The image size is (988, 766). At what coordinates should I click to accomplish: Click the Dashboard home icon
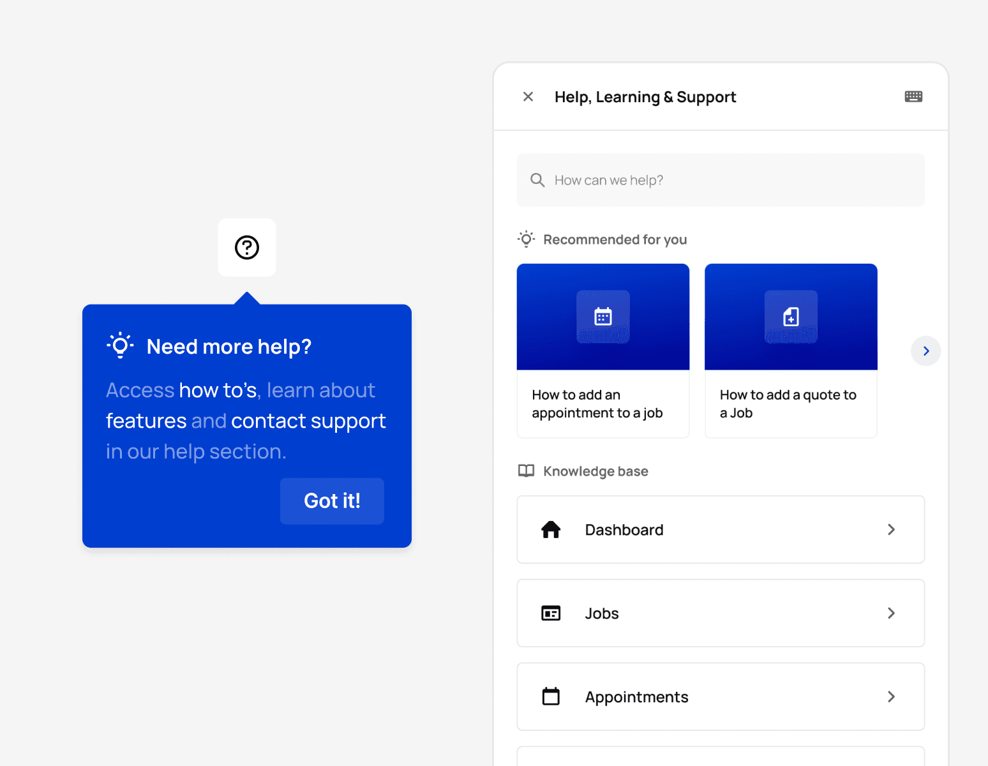pos(551,530)
